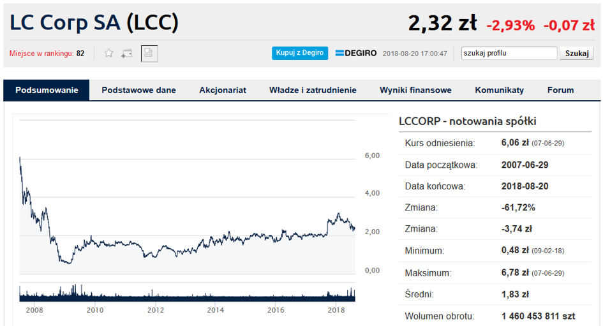Click the LC Corp SA (LCC) heading
603x326 pixels.
click(94, 22)
